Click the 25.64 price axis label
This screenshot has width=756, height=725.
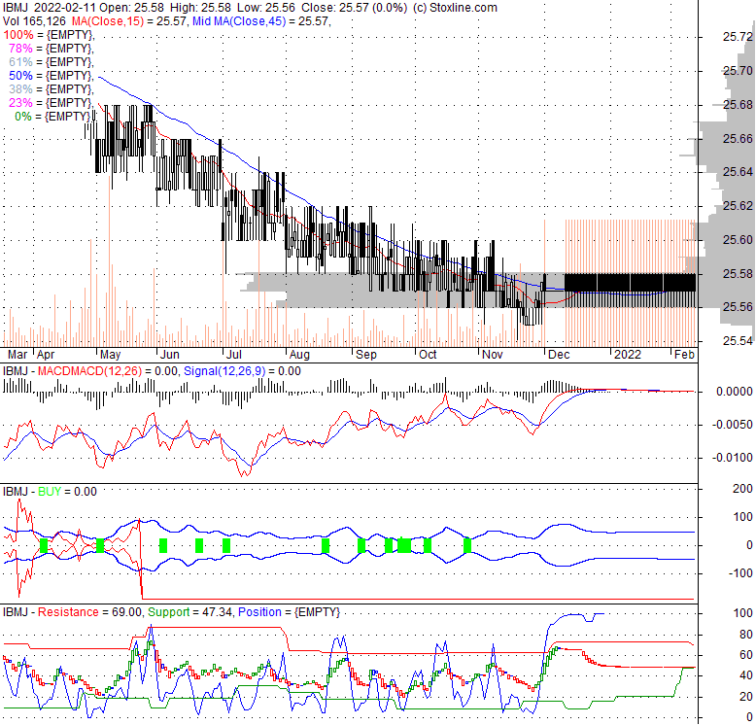[738, 172]
